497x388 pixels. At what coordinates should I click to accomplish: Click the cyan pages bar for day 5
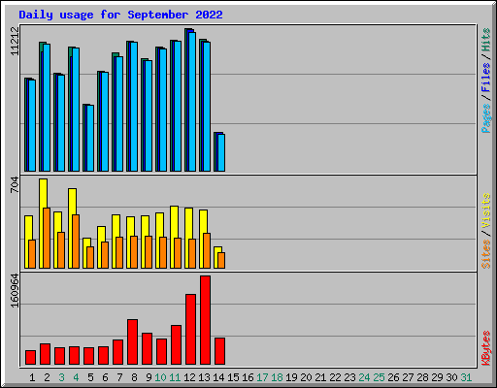[90, 138]
